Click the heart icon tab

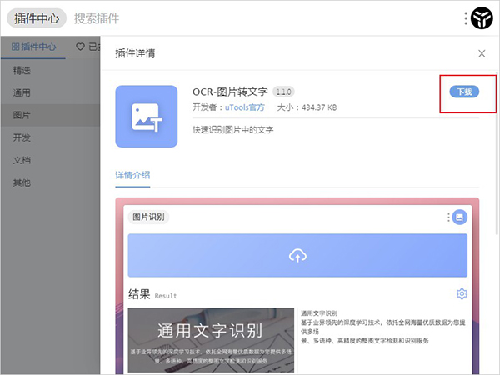coord(81,47)
